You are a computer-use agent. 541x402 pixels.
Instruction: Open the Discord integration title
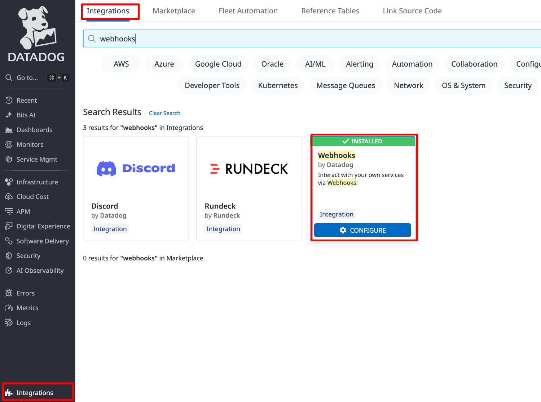pyautogui.click(x=105, y=206)
